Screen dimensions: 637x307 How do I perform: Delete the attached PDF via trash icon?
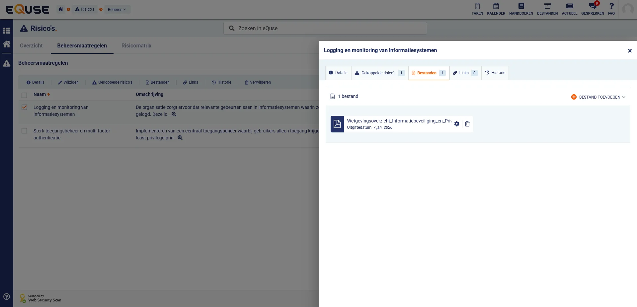pyautogui.click(x=467, y=124)
